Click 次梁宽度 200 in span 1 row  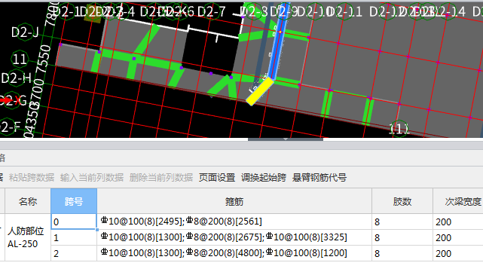[458, 238]
